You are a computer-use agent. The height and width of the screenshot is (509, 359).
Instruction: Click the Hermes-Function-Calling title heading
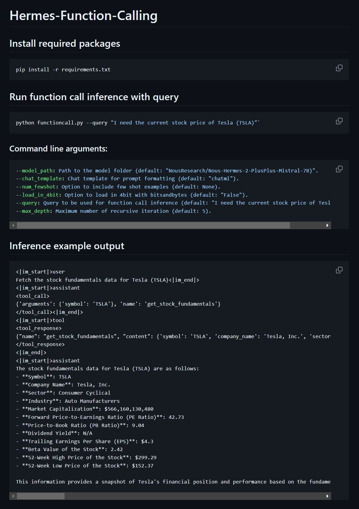tap(83, 16)
